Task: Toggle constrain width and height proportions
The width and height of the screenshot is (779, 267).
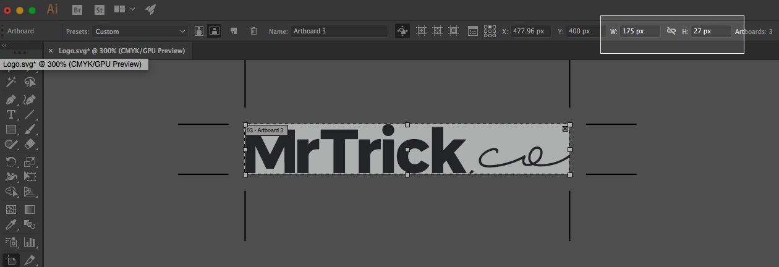Action: (x=671, y=31)
